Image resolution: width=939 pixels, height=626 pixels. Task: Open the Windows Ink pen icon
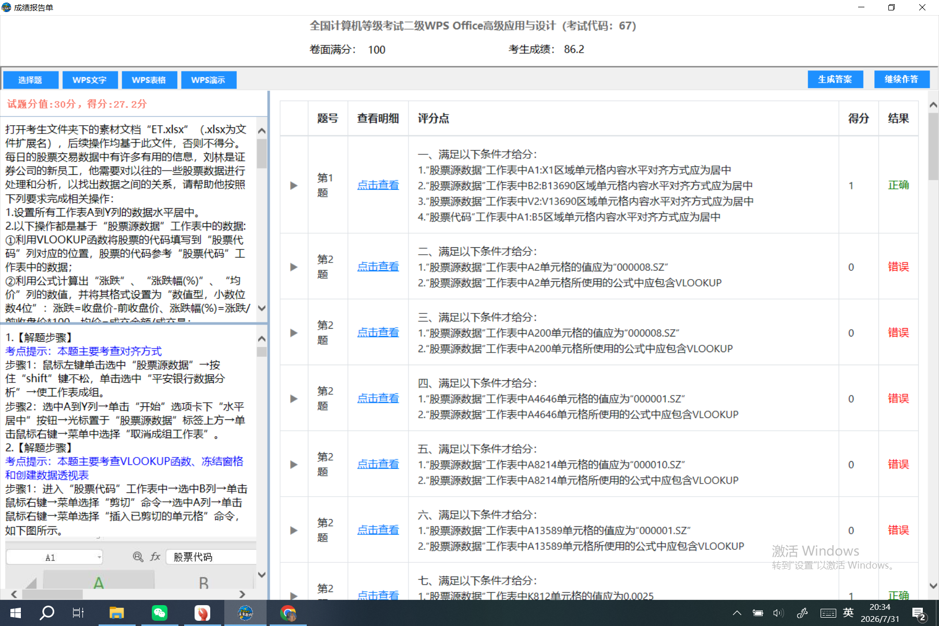[802, 613]
